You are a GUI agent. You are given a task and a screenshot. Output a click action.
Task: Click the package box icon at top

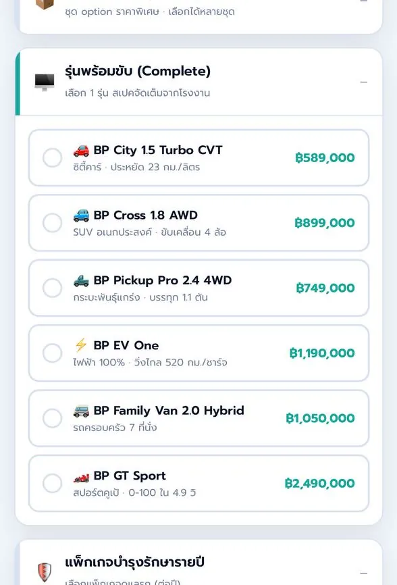click(45, 4)
